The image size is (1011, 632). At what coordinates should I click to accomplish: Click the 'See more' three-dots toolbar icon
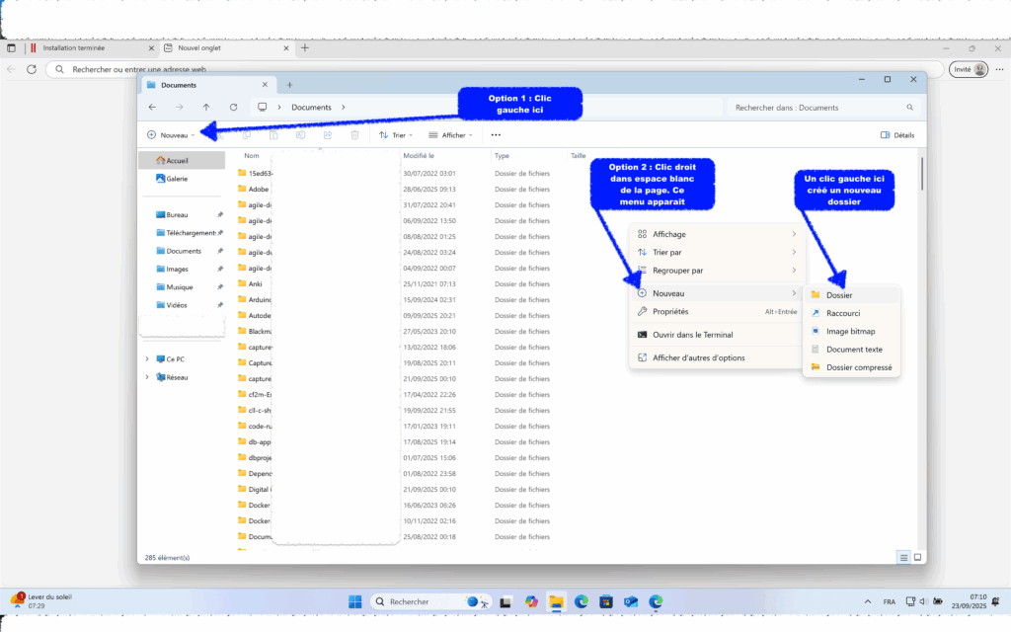click(496, 135)
